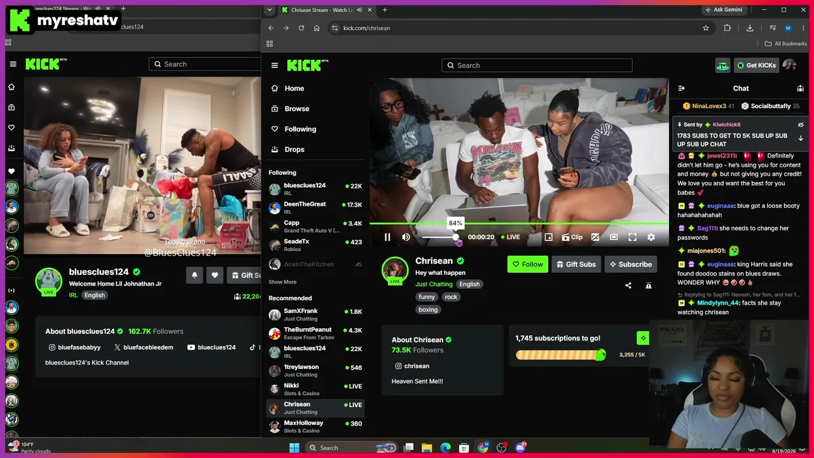The width and height of the screenshot is (814, 458).
Task: Open the tab search dropdown in Chrome
Action: tap(270, 10)
